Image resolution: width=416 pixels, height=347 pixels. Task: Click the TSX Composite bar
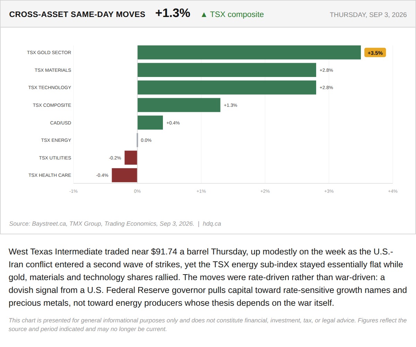click(x=179, y=105)
